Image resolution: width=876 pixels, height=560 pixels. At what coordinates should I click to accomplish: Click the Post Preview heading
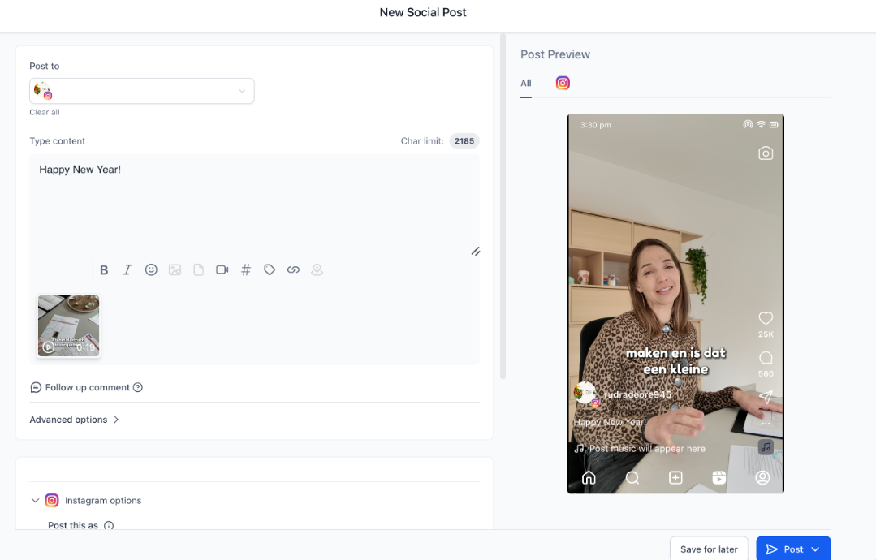(x=555, y=54)
